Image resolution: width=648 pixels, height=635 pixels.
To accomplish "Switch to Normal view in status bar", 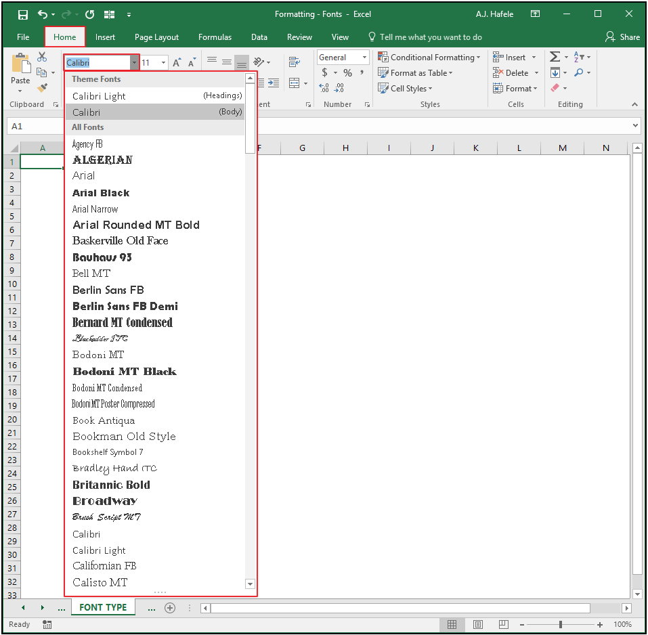I will click(452, 624).
